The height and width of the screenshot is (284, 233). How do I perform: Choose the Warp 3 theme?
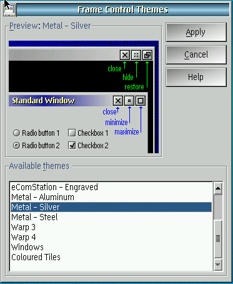(111, 227)
